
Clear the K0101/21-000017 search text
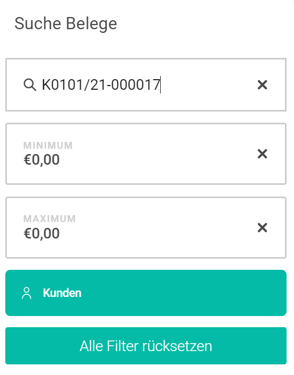click(262, 84)
